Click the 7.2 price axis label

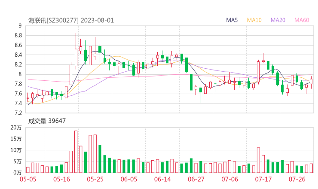tap(18, 113)
